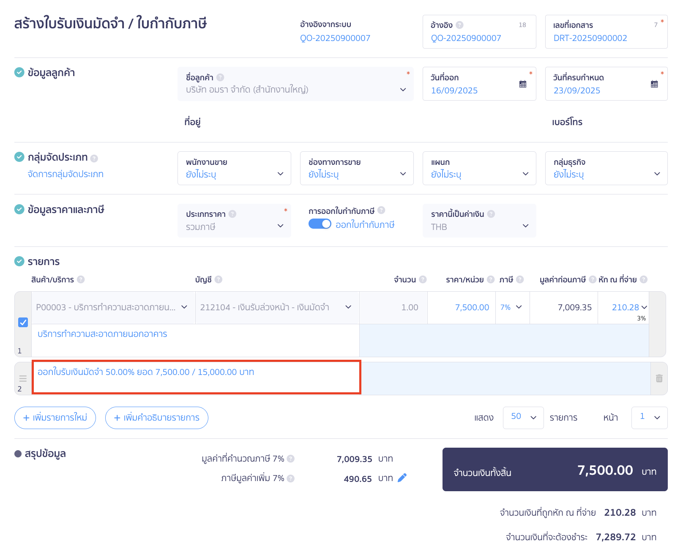
Task: Open the customer dropdown showing บริษัท อมรา จำกัด
Action: tap(403, 90)
